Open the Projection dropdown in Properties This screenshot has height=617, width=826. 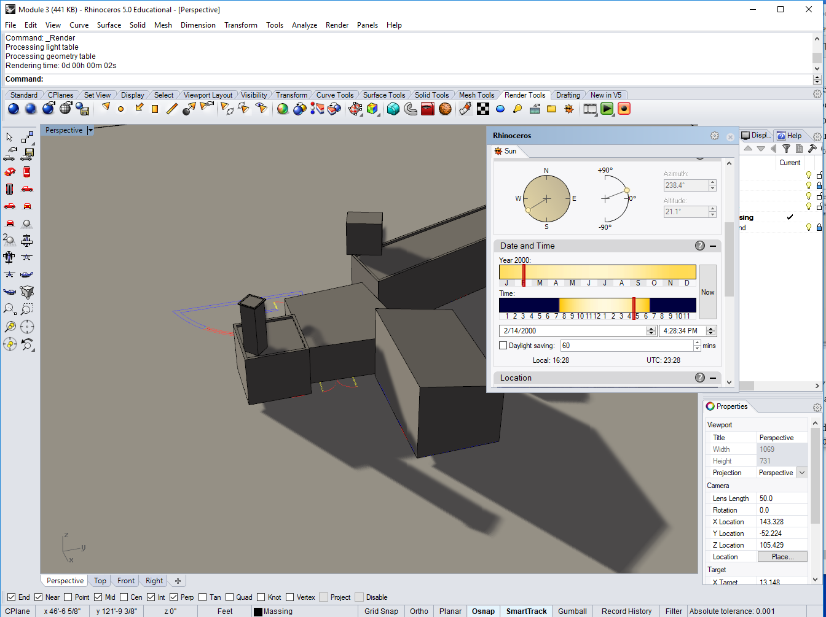(801, 473)
